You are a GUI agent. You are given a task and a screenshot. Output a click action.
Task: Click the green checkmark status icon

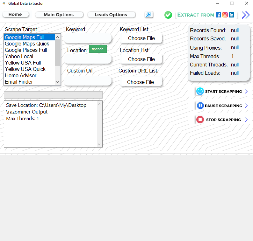168,15
